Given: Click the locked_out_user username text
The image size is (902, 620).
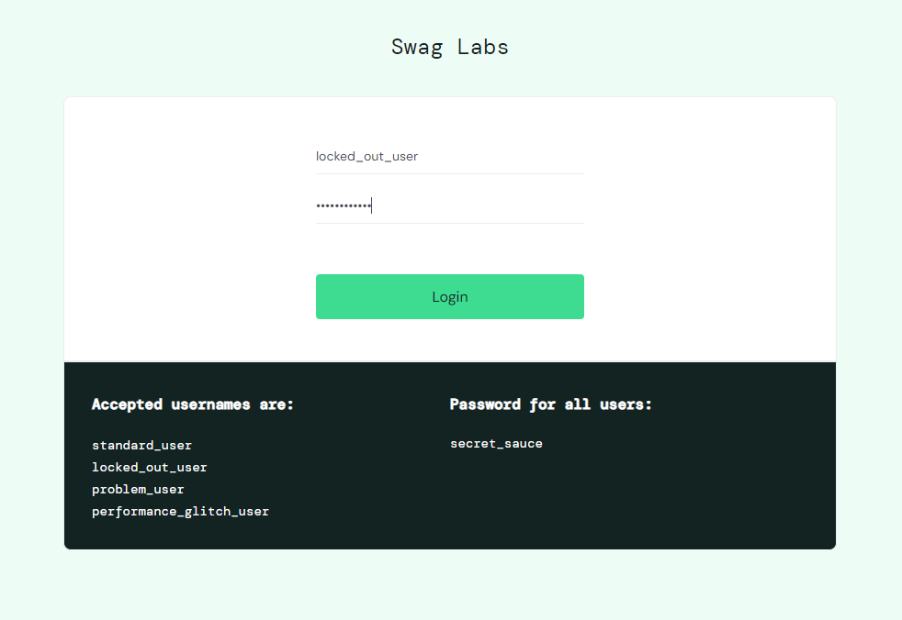Looking at the screenshot, I should pyautogui.click(x=149, y=467).
